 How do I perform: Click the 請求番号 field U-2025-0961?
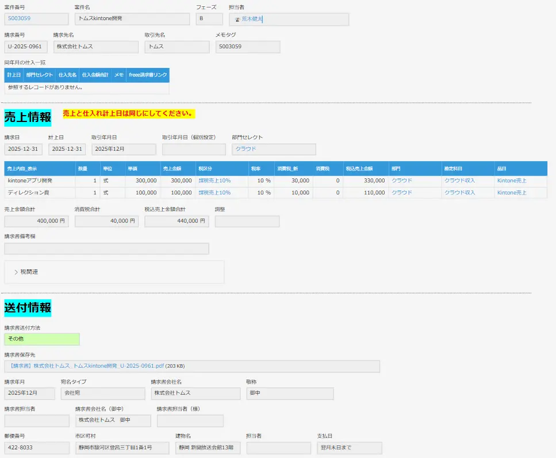point(26,47)
